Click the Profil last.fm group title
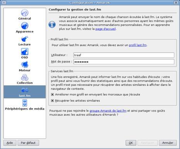180x149 pixels. pyautogui.click(x=59, y=39)
